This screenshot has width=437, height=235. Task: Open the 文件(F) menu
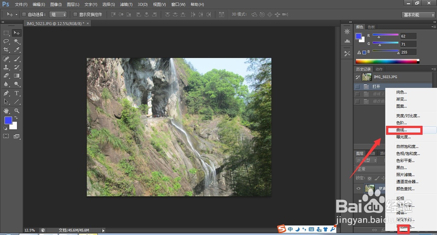(x=21, y=4)
